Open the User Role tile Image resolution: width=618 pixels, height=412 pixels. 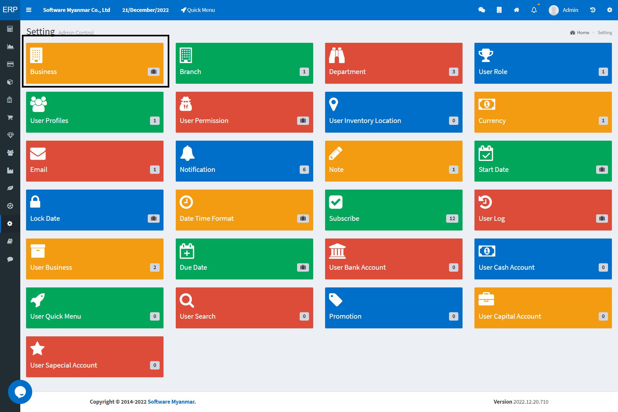[x=543, y=63]
